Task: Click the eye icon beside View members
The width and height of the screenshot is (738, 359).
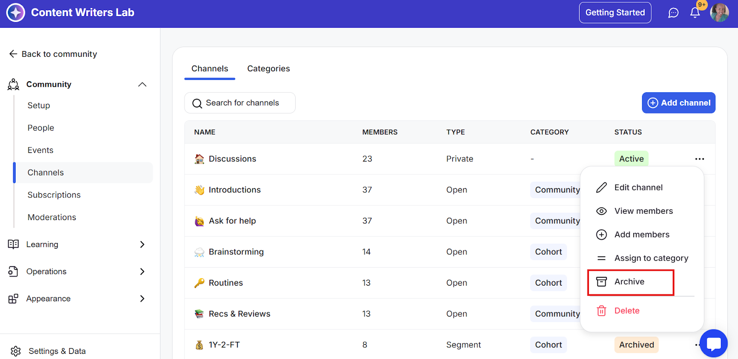Action: tap(601, 211)
